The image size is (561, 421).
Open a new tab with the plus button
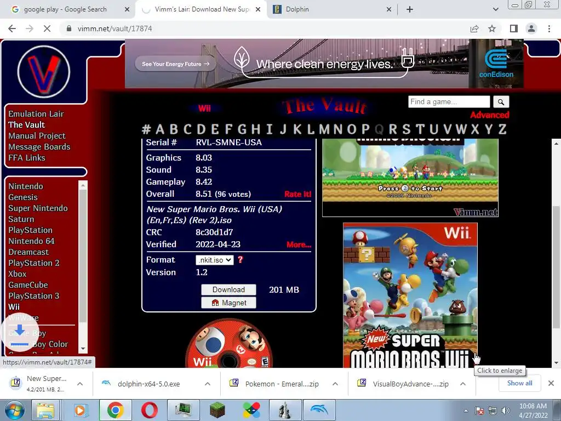(x=410, y=9)
